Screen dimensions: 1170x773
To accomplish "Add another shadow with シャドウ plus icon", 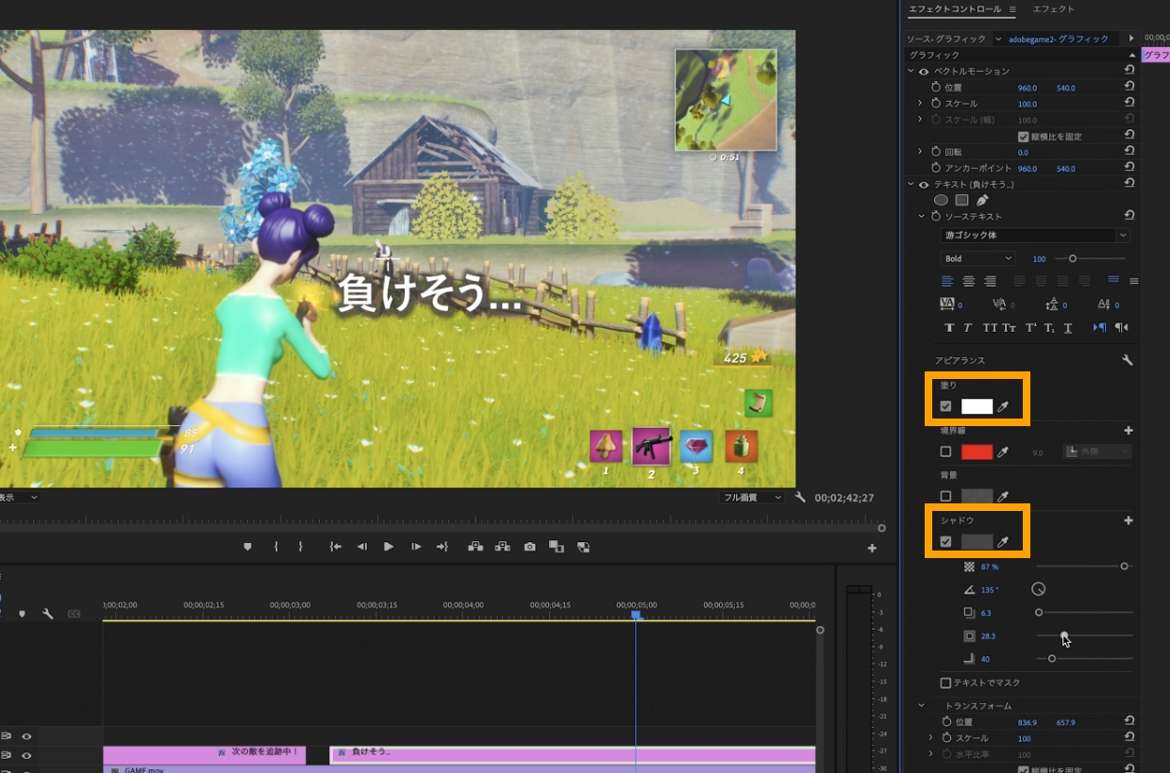I will pos(1128,520).
